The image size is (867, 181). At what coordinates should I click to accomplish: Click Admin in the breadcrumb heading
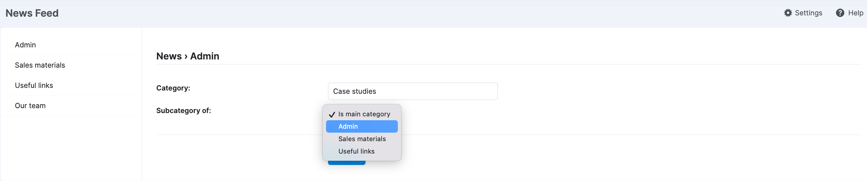(x=204, y=56)
